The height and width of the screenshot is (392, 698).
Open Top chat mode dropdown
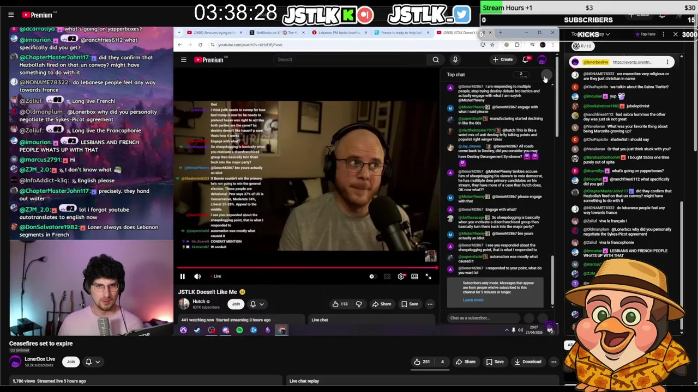pyautogui.click(x=456, y=75)
